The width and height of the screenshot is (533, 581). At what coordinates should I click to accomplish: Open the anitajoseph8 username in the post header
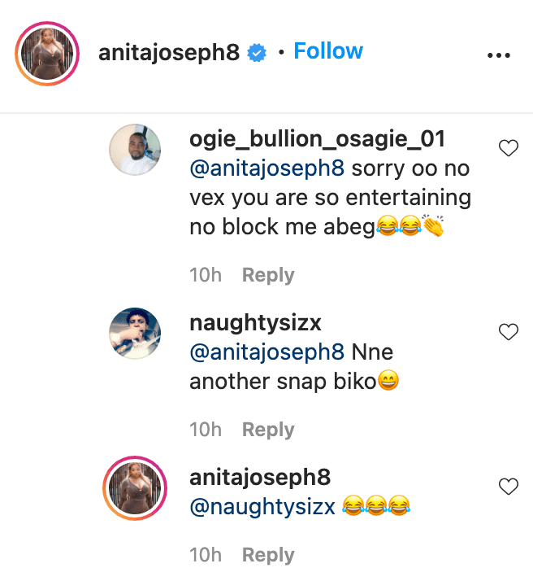169,53
